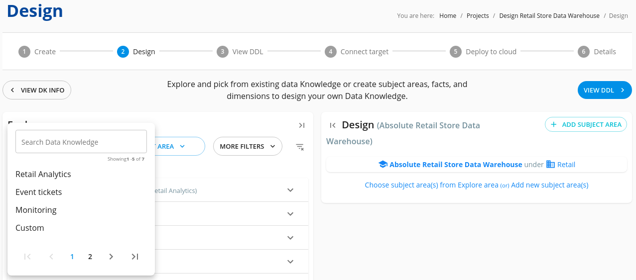
Task: Expand the second list row chevron
Action: (x=291, y=214)
